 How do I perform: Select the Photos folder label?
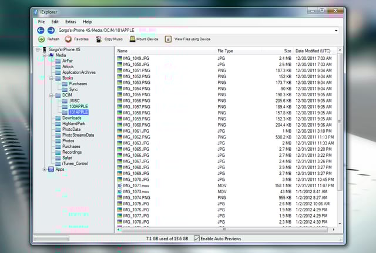68,141
